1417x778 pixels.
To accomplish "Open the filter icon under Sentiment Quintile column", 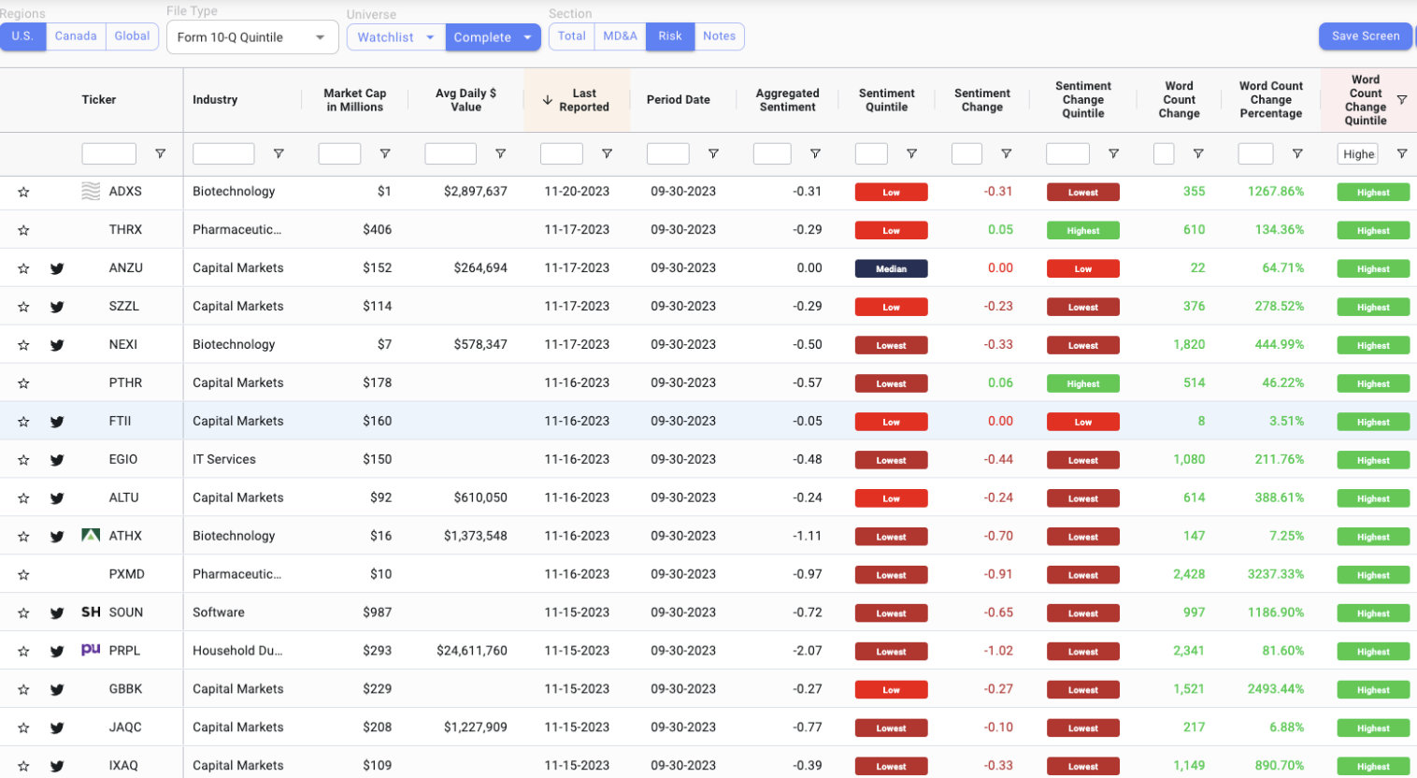I will [x=911, y=153].
